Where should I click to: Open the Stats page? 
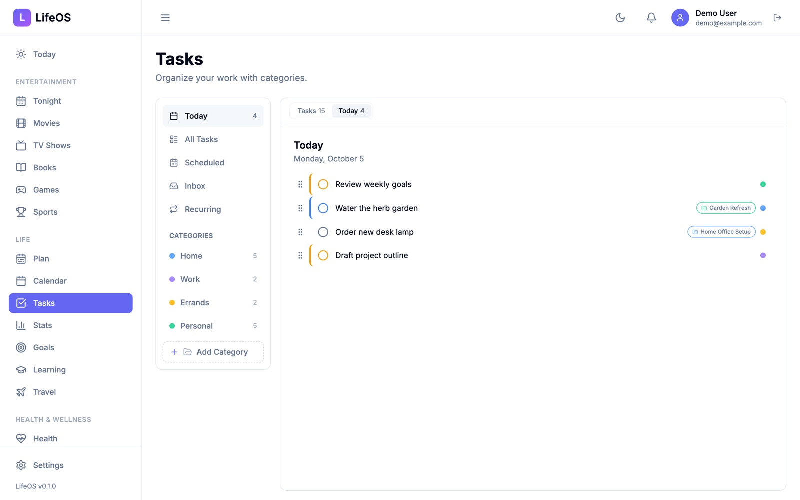point(71,325)
